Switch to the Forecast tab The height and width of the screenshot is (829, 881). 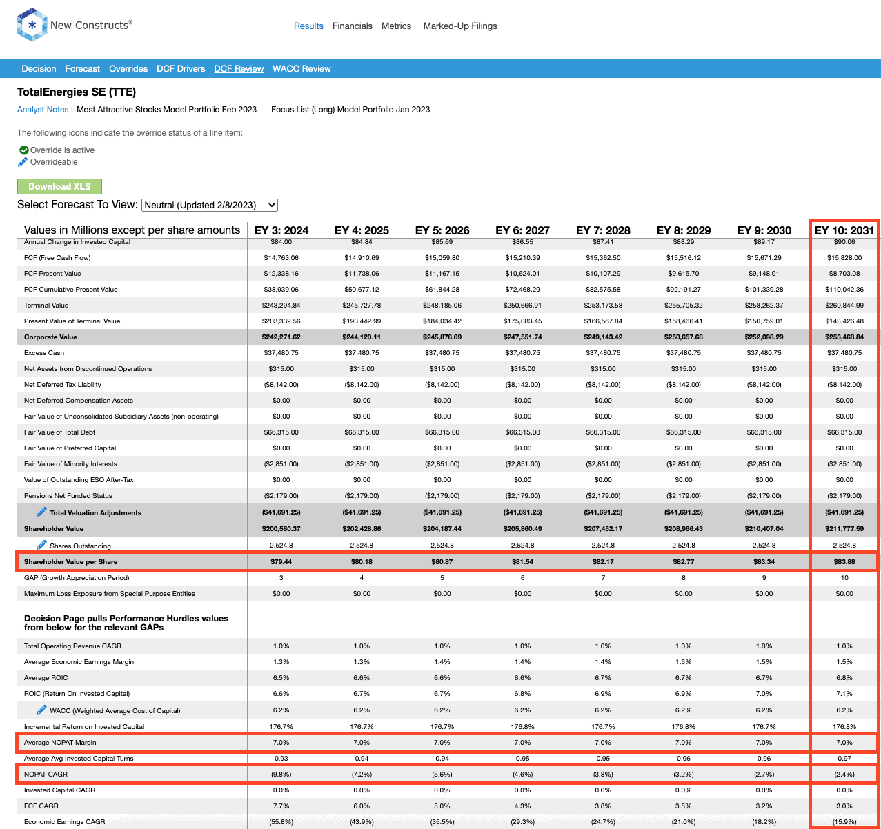83,69
